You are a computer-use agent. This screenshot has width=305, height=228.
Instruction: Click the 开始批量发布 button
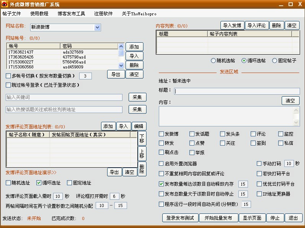point(218,218)
